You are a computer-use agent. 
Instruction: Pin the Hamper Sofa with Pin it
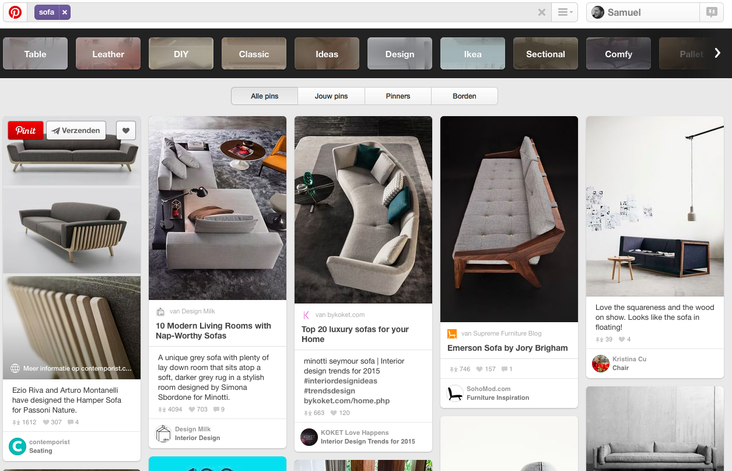click(26, 131)
